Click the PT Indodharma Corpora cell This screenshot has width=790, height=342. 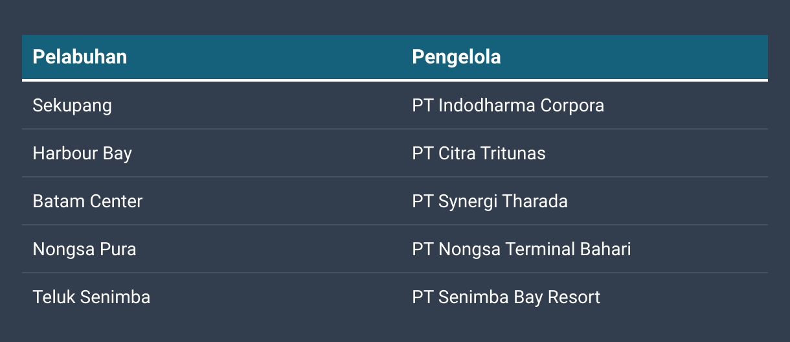508,105
